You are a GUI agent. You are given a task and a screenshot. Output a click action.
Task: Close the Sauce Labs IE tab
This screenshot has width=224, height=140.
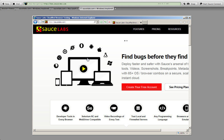[x=141, y=23]
